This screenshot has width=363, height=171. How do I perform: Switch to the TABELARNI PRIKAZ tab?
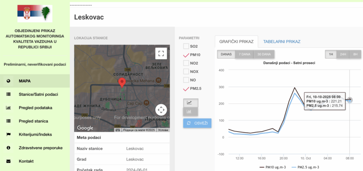[281, 41]
